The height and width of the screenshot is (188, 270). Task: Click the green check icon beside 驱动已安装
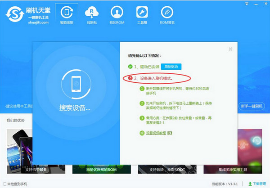(130, 67)
